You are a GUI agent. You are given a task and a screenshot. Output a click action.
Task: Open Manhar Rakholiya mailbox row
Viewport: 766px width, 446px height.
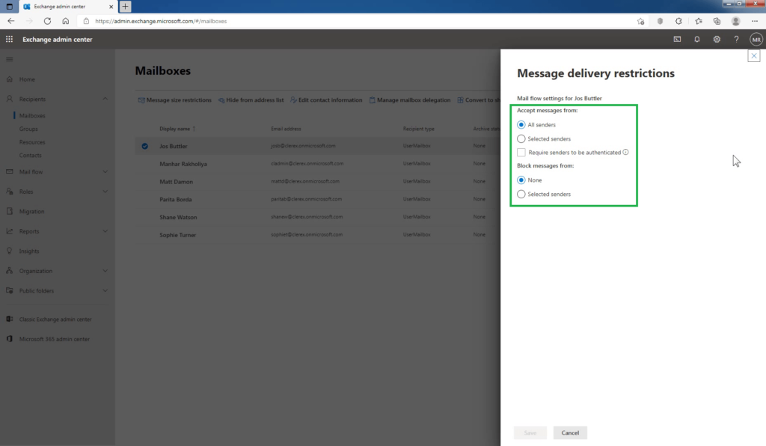317,164
